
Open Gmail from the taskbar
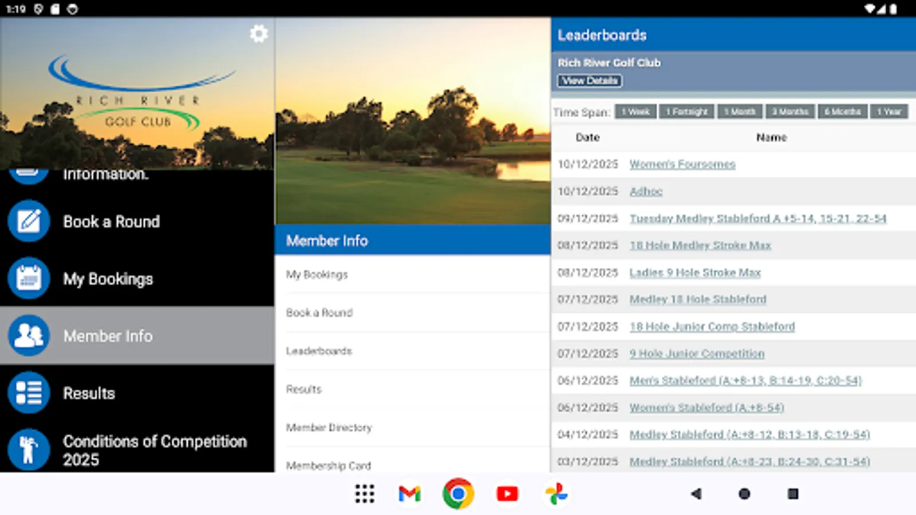click(408, 494)
